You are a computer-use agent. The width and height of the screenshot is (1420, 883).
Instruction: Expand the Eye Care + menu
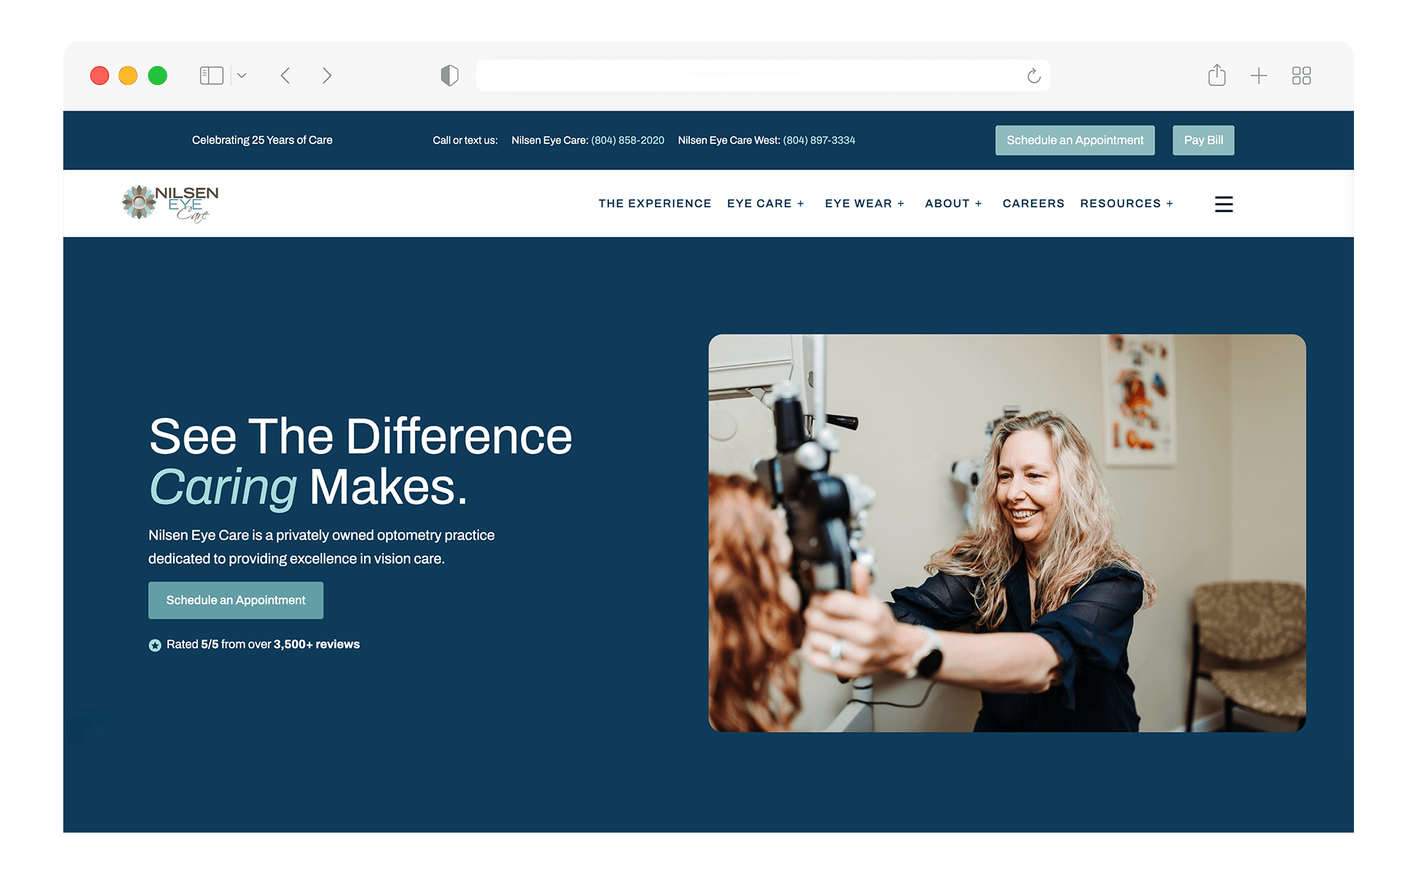coord(766,204)
